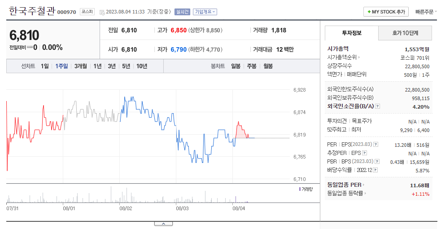Click the 5.87% dividend yield
Screen dimensions: 441x229
point(423,171)
